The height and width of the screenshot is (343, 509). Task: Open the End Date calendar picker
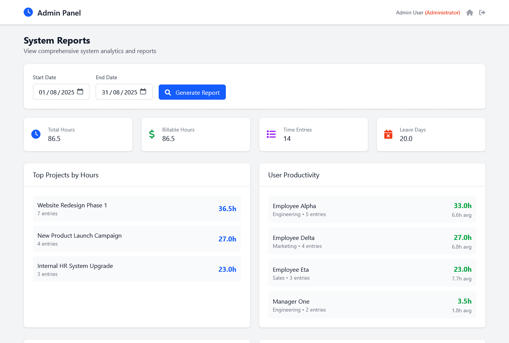143,92
